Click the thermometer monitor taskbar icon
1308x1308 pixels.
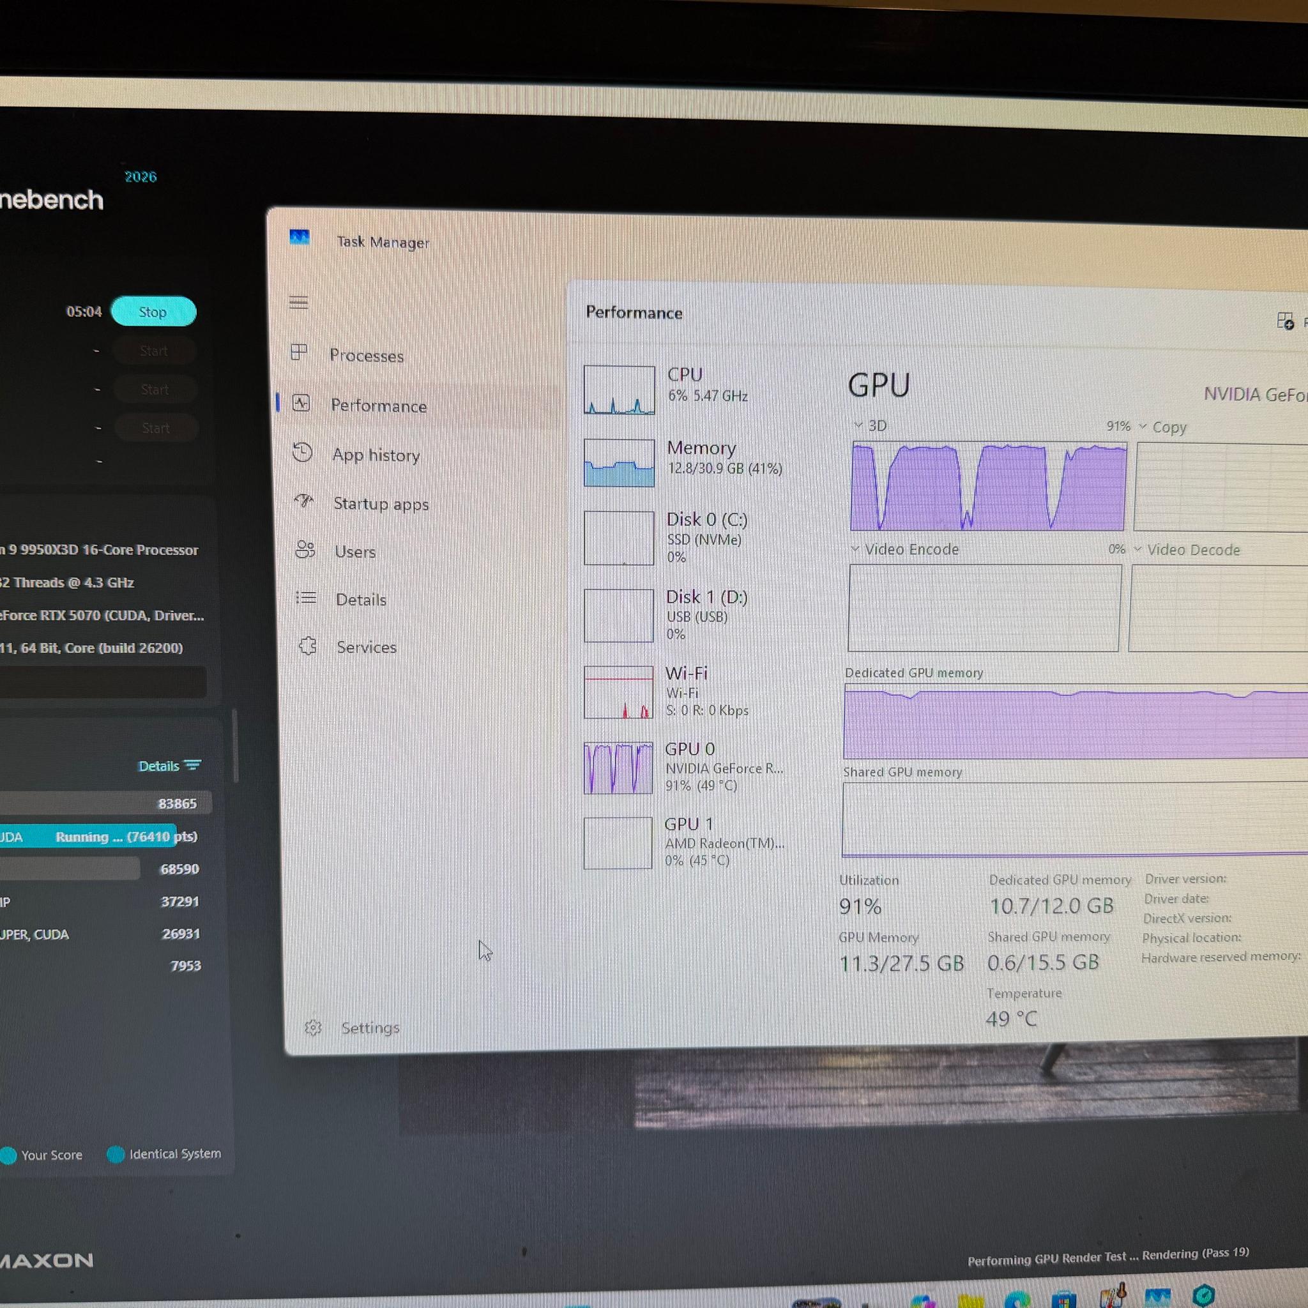[1113, 1296]
